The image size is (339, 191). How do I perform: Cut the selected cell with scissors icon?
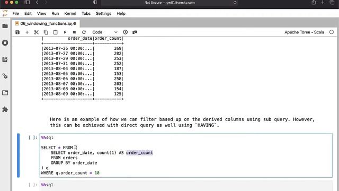pyautogui.click(x=37, y=32)
